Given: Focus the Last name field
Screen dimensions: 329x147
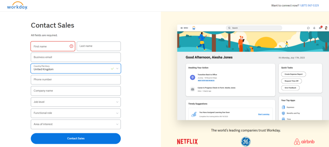Looking at the screenshot, I should tap(99, 46).
